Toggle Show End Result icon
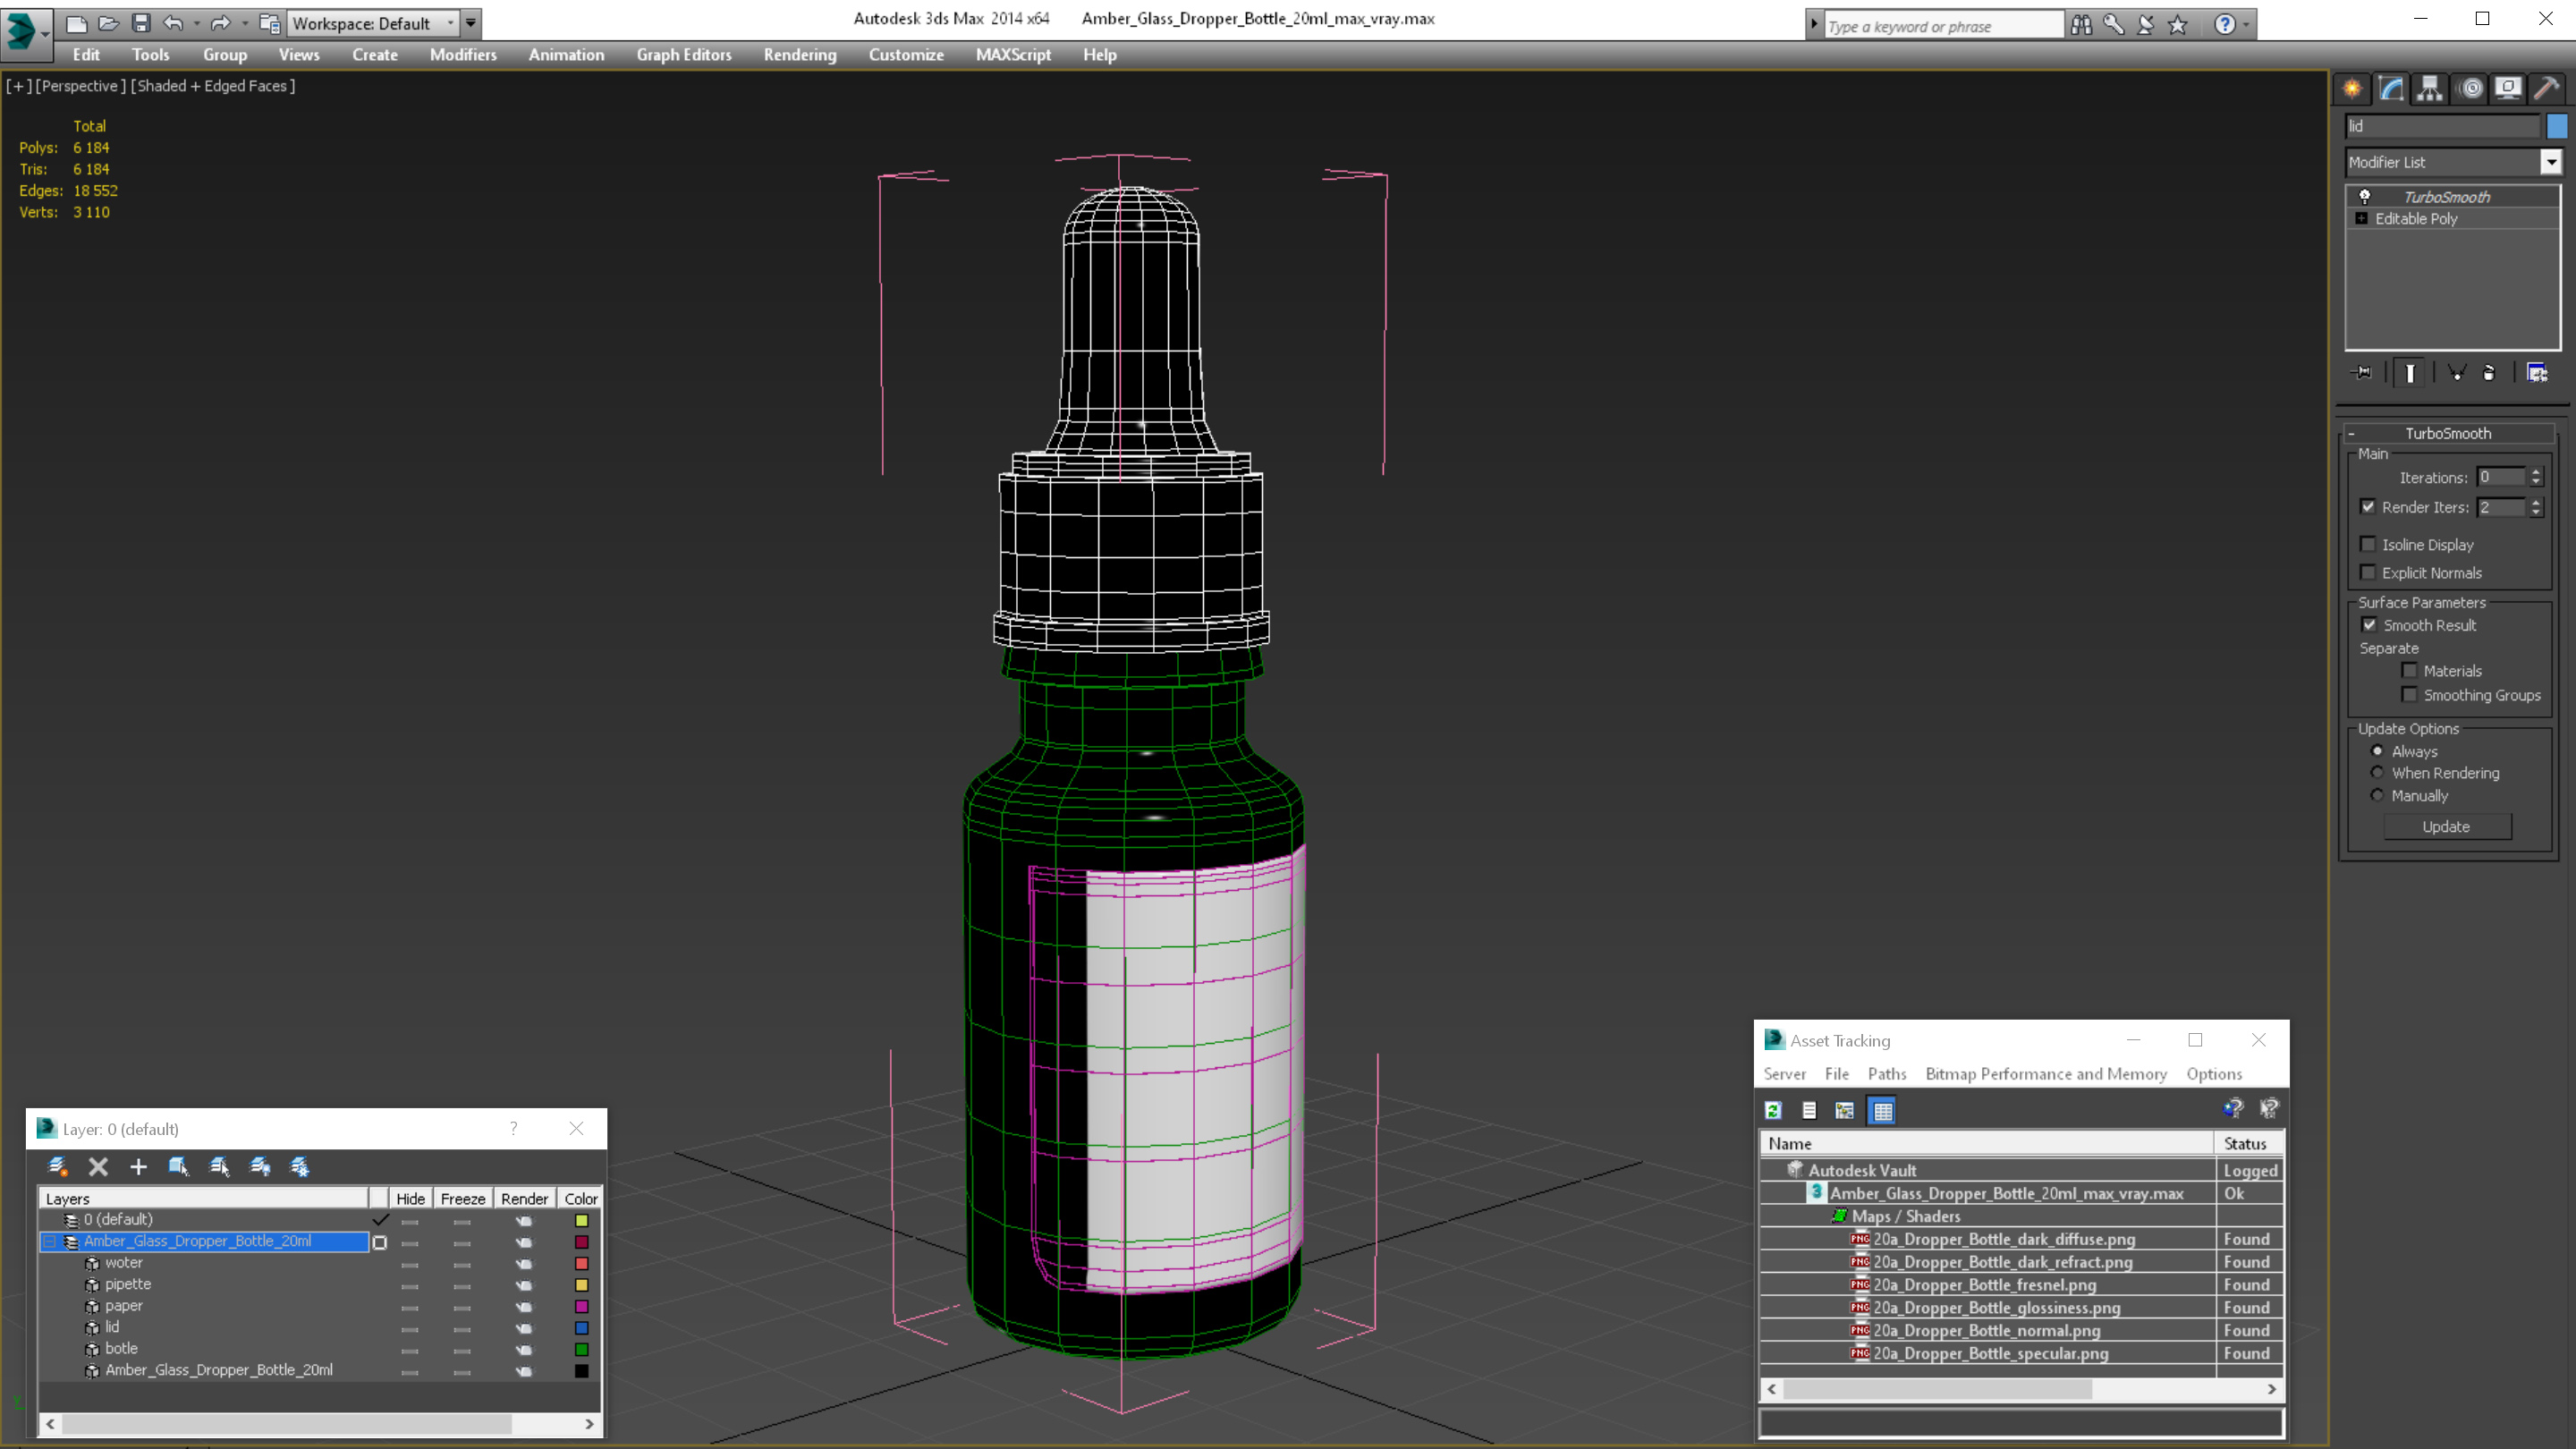Screen dimensions: 2576x1449 click(x=2410, y=373)
